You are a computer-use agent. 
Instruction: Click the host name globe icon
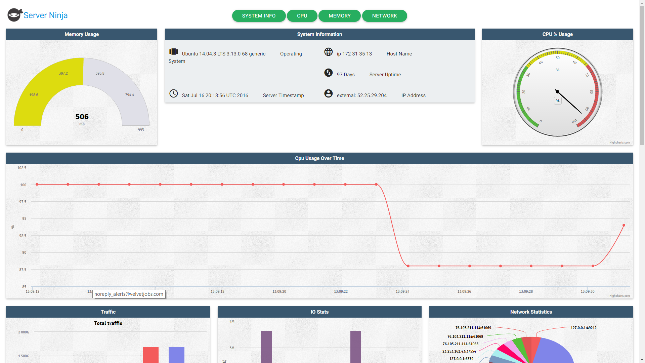(328, 52)
